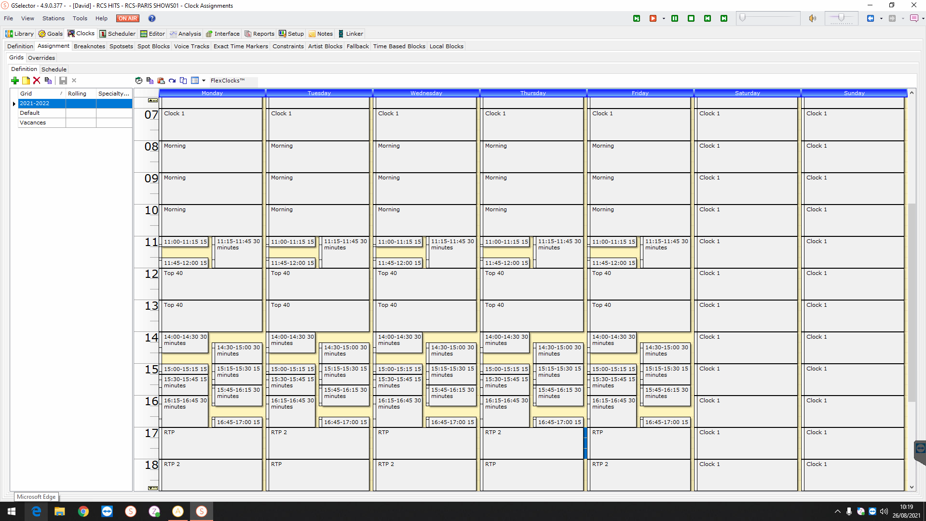Select the Vacances grid row
Screen dimensions: 926x521
pos(33,123)
